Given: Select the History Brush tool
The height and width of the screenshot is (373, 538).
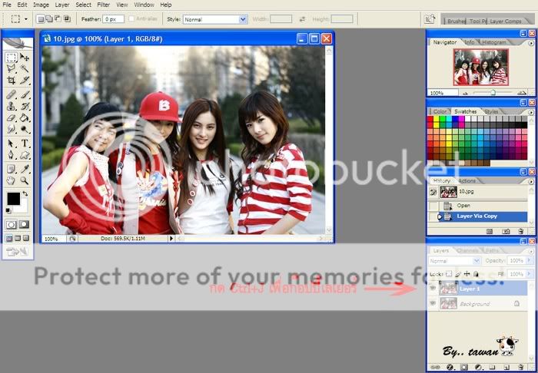Looking at the screenshot, I should tap(25, 106).
